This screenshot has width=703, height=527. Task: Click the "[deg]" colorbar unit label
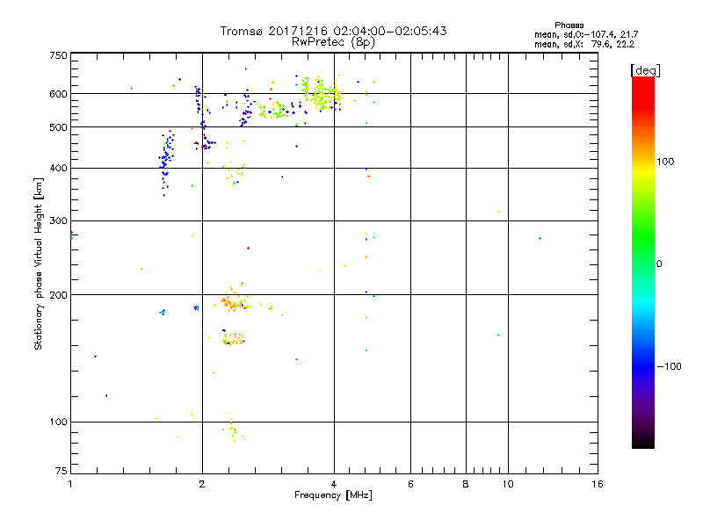(x=645, y=70)
